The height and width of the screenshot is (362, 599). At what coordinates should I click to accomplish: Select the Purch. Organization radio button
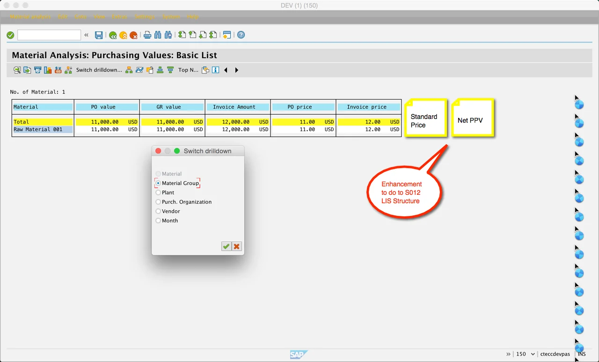[158, 202]
